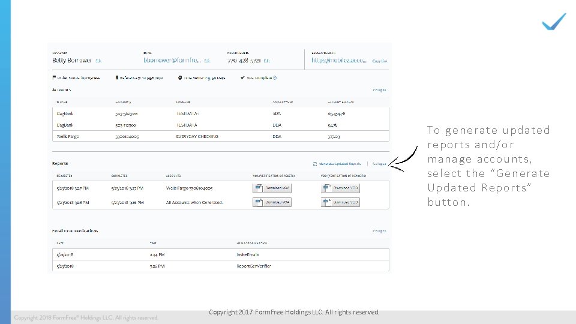Click the All Accounts when Generated cell
The width and height of the screenshot is (576, 324).
tap(194, 202)
